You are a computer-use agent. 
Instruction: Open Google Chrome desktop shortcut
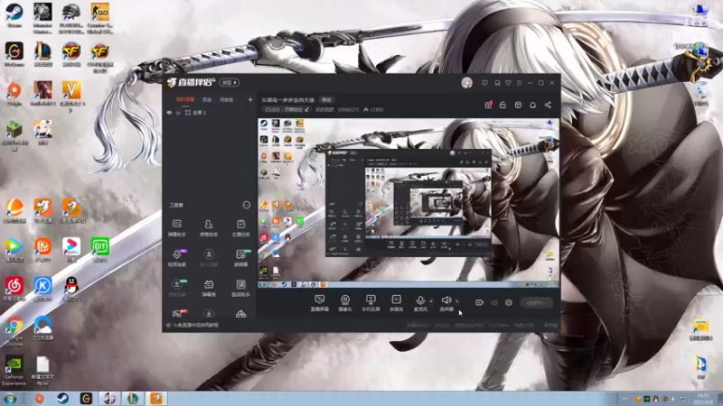[14, 331]
